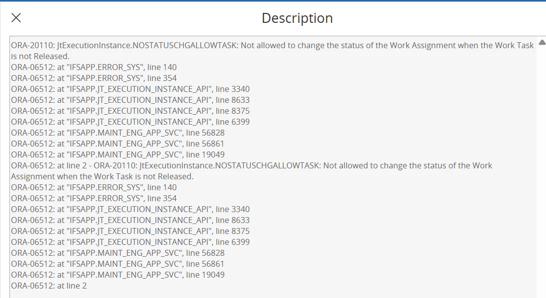This screenshot has height=298, width=546.
Task: Close the Description dialog with the X
Action: (16, 18)
